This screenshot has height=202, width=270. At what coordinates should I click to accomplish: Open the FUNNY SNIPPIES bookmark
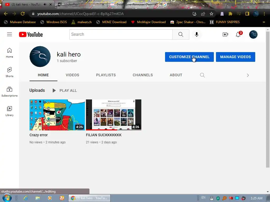click(225, 22)
